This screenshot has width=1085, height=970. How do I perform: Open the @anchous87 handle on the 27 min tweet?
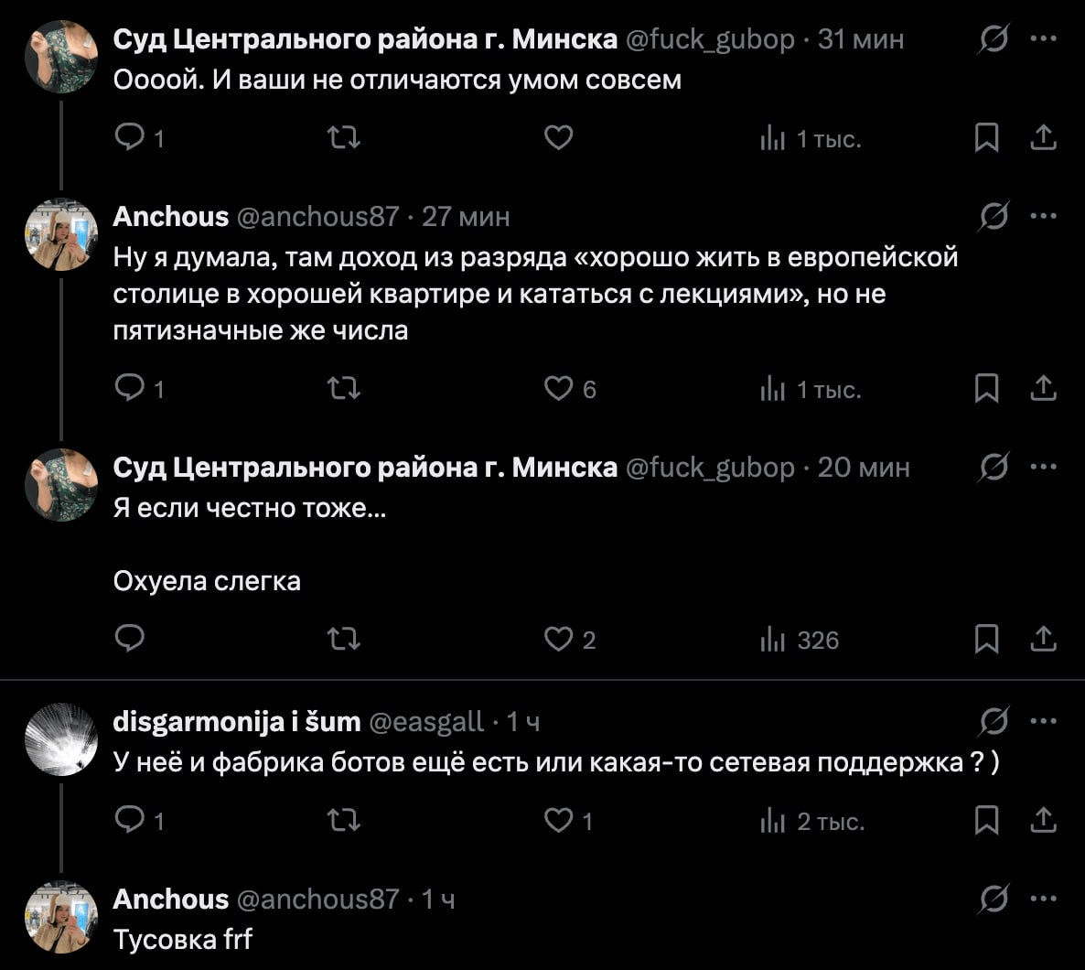317,217
